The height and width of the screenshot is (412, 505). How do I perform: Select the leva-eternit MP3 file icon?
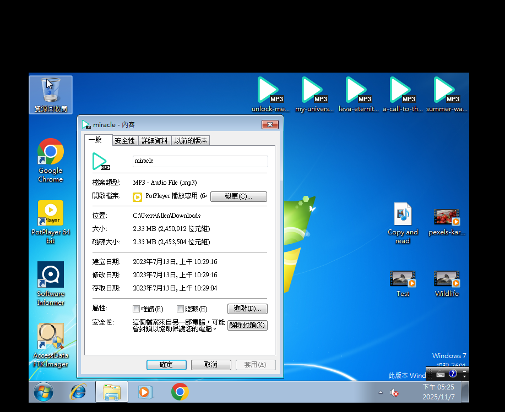click(359, 95)
